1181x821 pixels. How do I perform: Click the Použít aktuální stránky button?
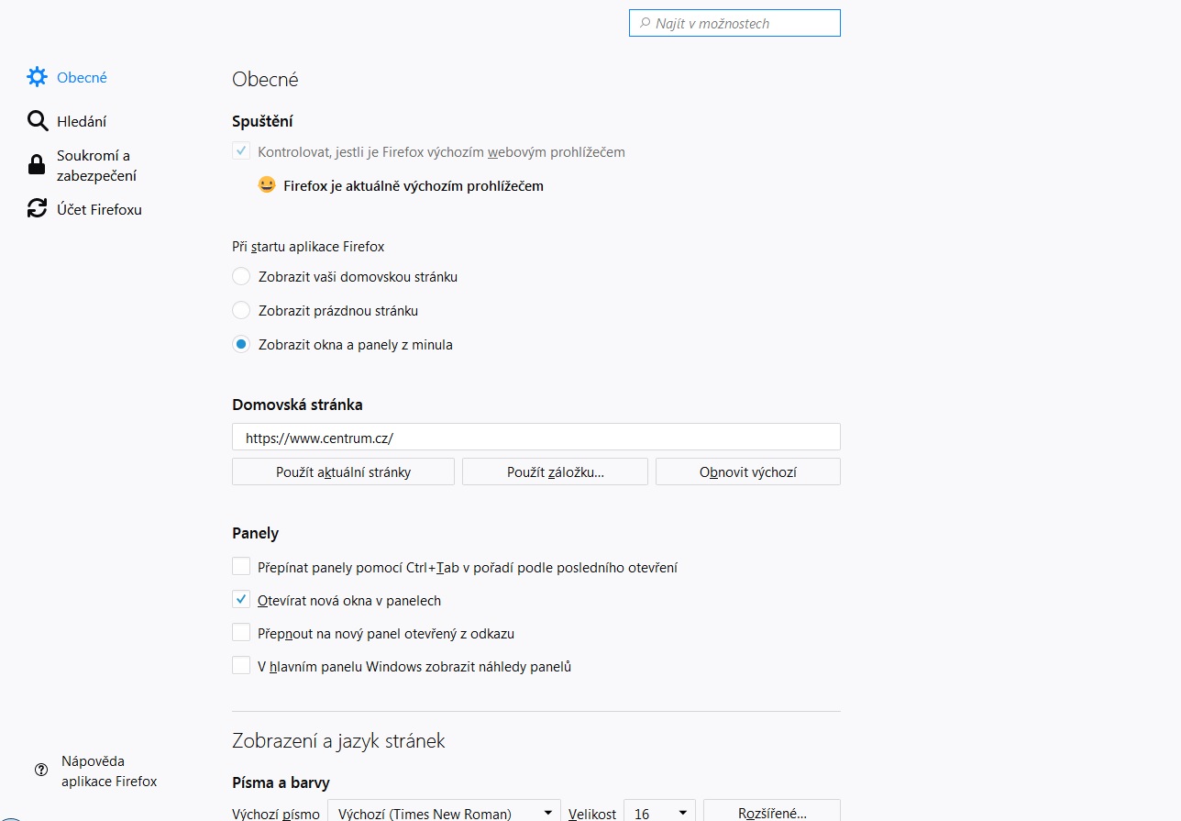pos(343,472)
